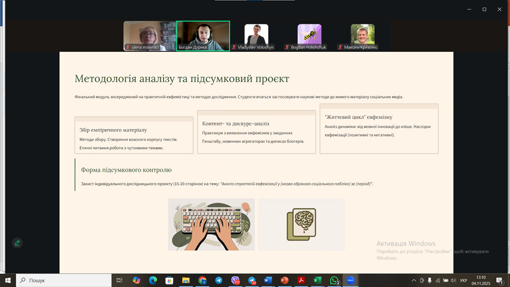Click the Пошук search box
The height and width of the screenshot is (287, 510).
64,281
